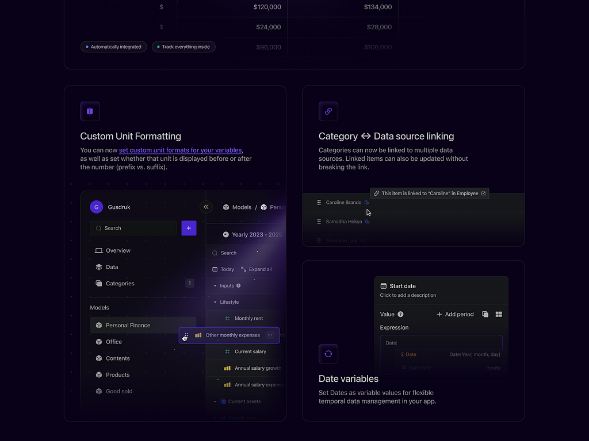Image resolution: width=589 pixels, height=441 pixels.
Task: Open the Value help question-mark icon
Action: 401,314
